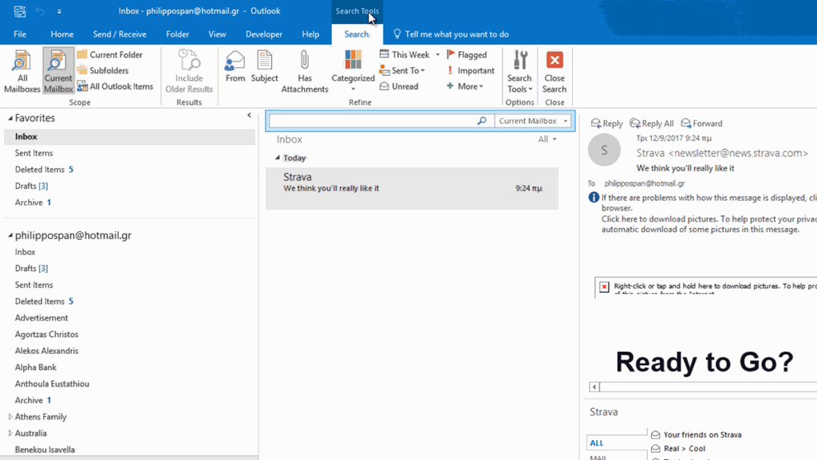This screenshot has width=817, height=460.
Task: Switch to the Developer tab
Action: tap(263, 33)
